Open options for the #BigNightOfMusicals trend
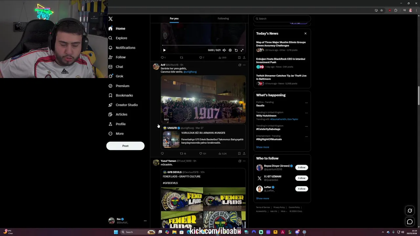 (306, 136)
